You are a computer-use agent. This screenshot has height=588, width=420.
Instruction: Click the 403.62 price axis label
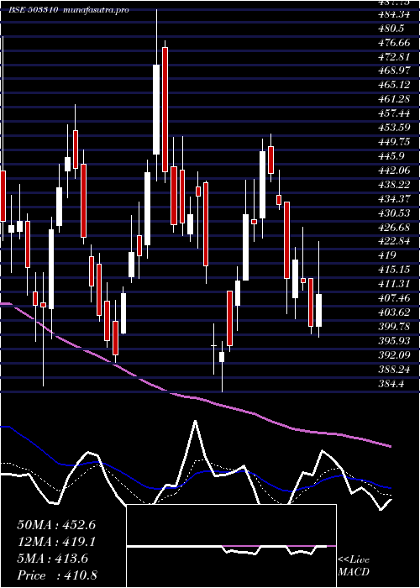point(394,313)
